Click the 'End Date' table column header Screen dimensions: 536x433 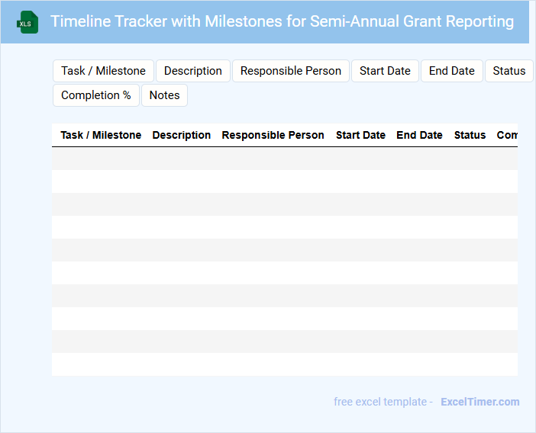419,135
